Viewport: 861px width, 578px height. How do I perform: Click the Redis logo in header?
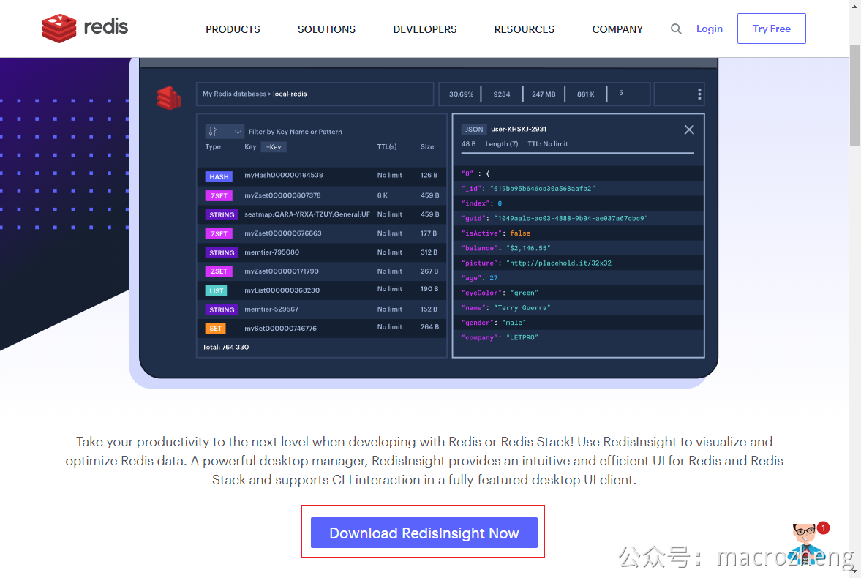tap(85, 28)
